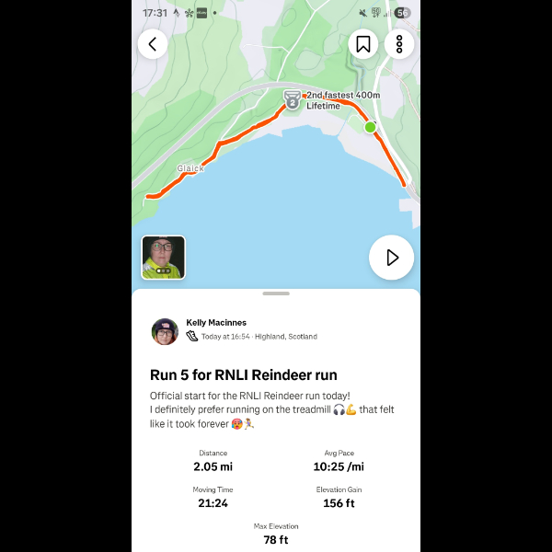
Task: Tap the running shoe activity icon
Action: click(192, 336)
